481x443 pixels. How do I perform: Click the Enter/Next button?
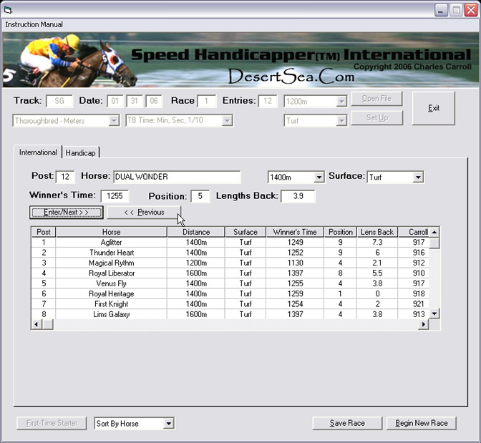[x=67, y=213]
